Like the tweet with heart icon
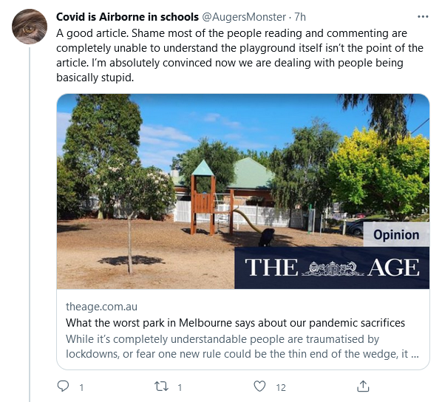Screen dimensions: 442x402 (259, 386)
